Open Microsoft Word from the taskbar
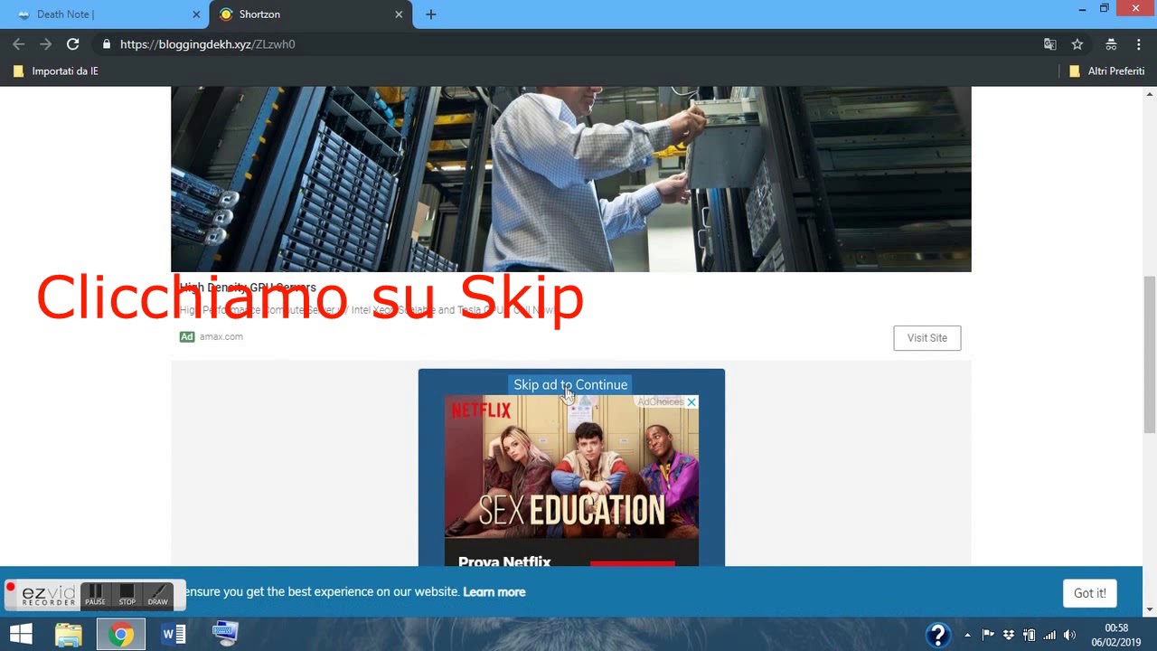This screenshot has width=1157, height=651. coord(174,634)
